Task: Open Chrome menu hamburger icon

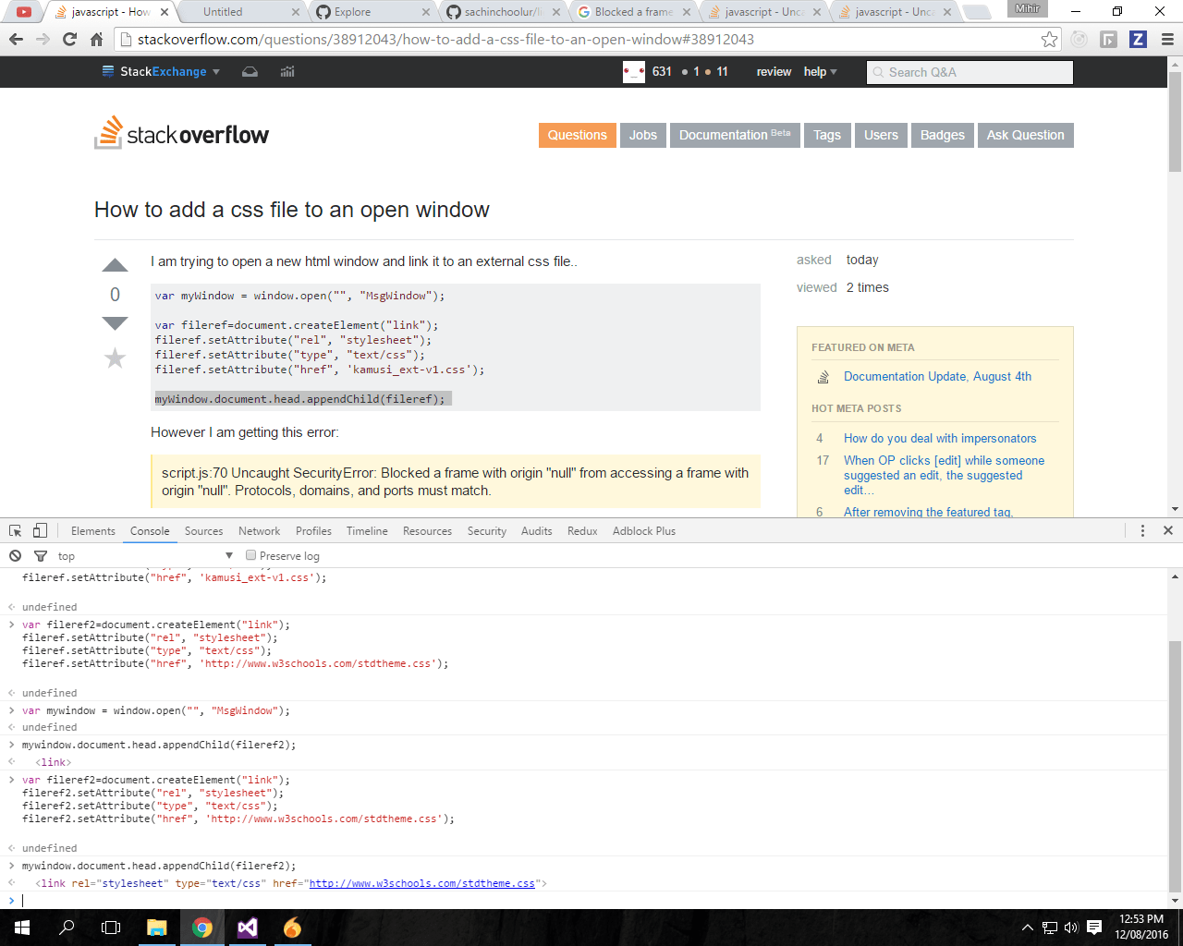Action: [x=1167, y=40]
